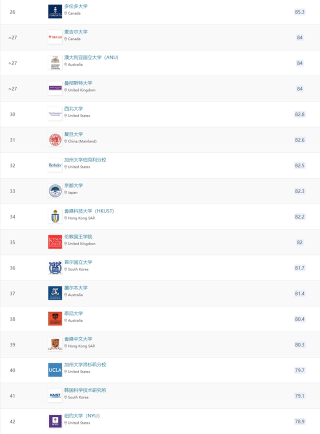Open the 曼彻斯特大学 link
This screenshot has height=434, width=320.
point(78,83)
